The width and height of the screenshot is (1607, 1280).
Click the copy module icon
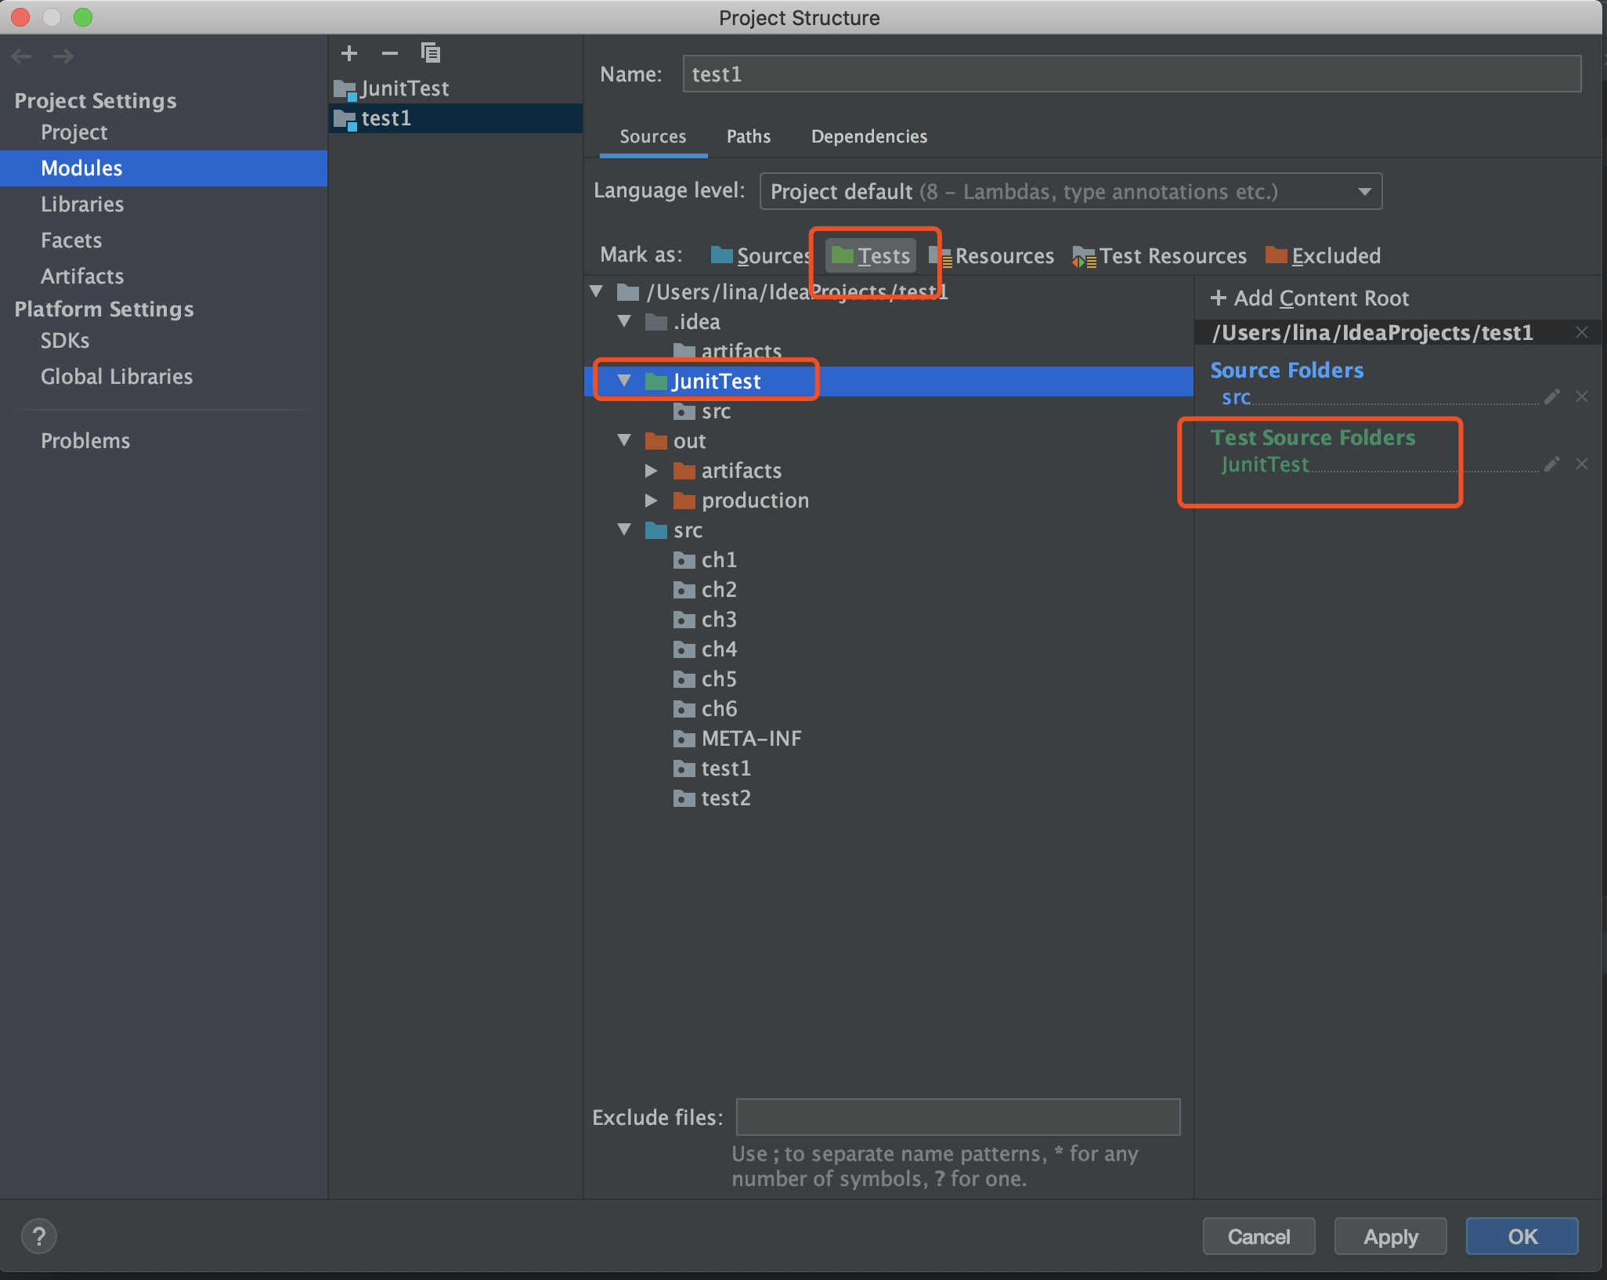pyautogui.click(x=430, y=53)
